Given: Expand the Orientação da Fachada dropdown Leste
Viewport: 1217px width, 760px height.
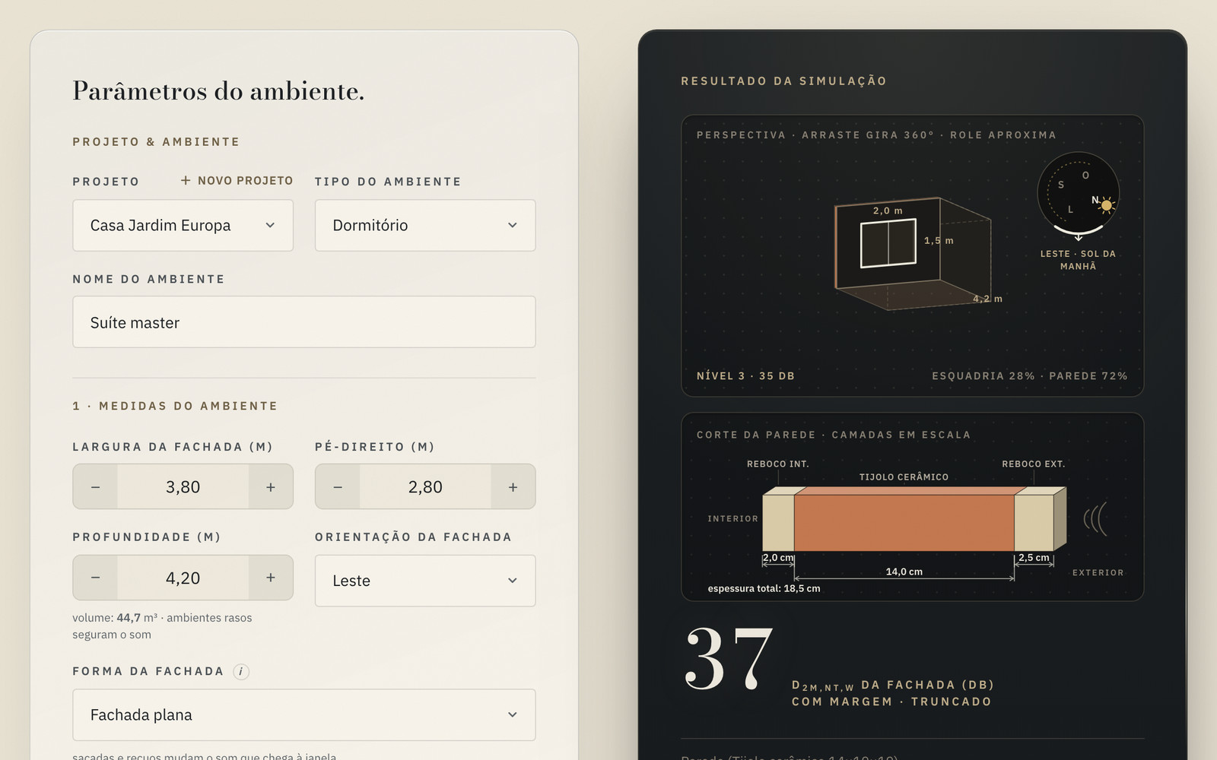Looking at the screenshot, I should (425, 581).
